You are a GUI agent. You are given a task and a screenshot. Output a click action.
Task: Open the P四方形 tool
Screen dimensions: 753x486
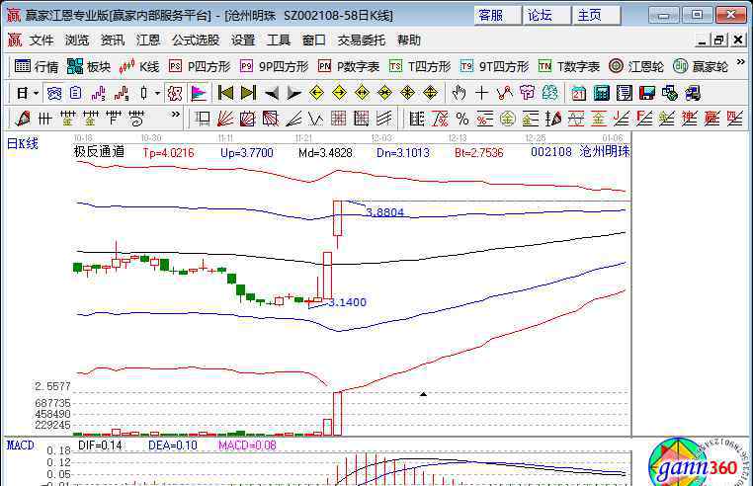[200, 66]
